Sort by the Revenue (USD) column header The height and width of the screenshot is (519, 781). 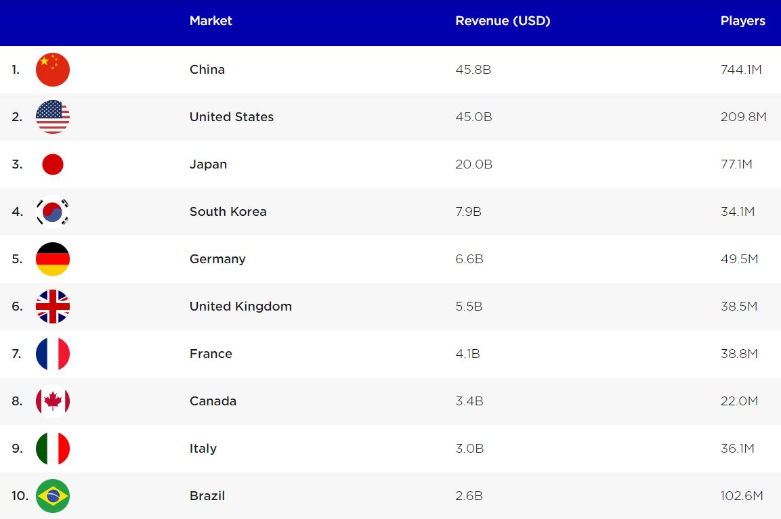click(503, 21)
